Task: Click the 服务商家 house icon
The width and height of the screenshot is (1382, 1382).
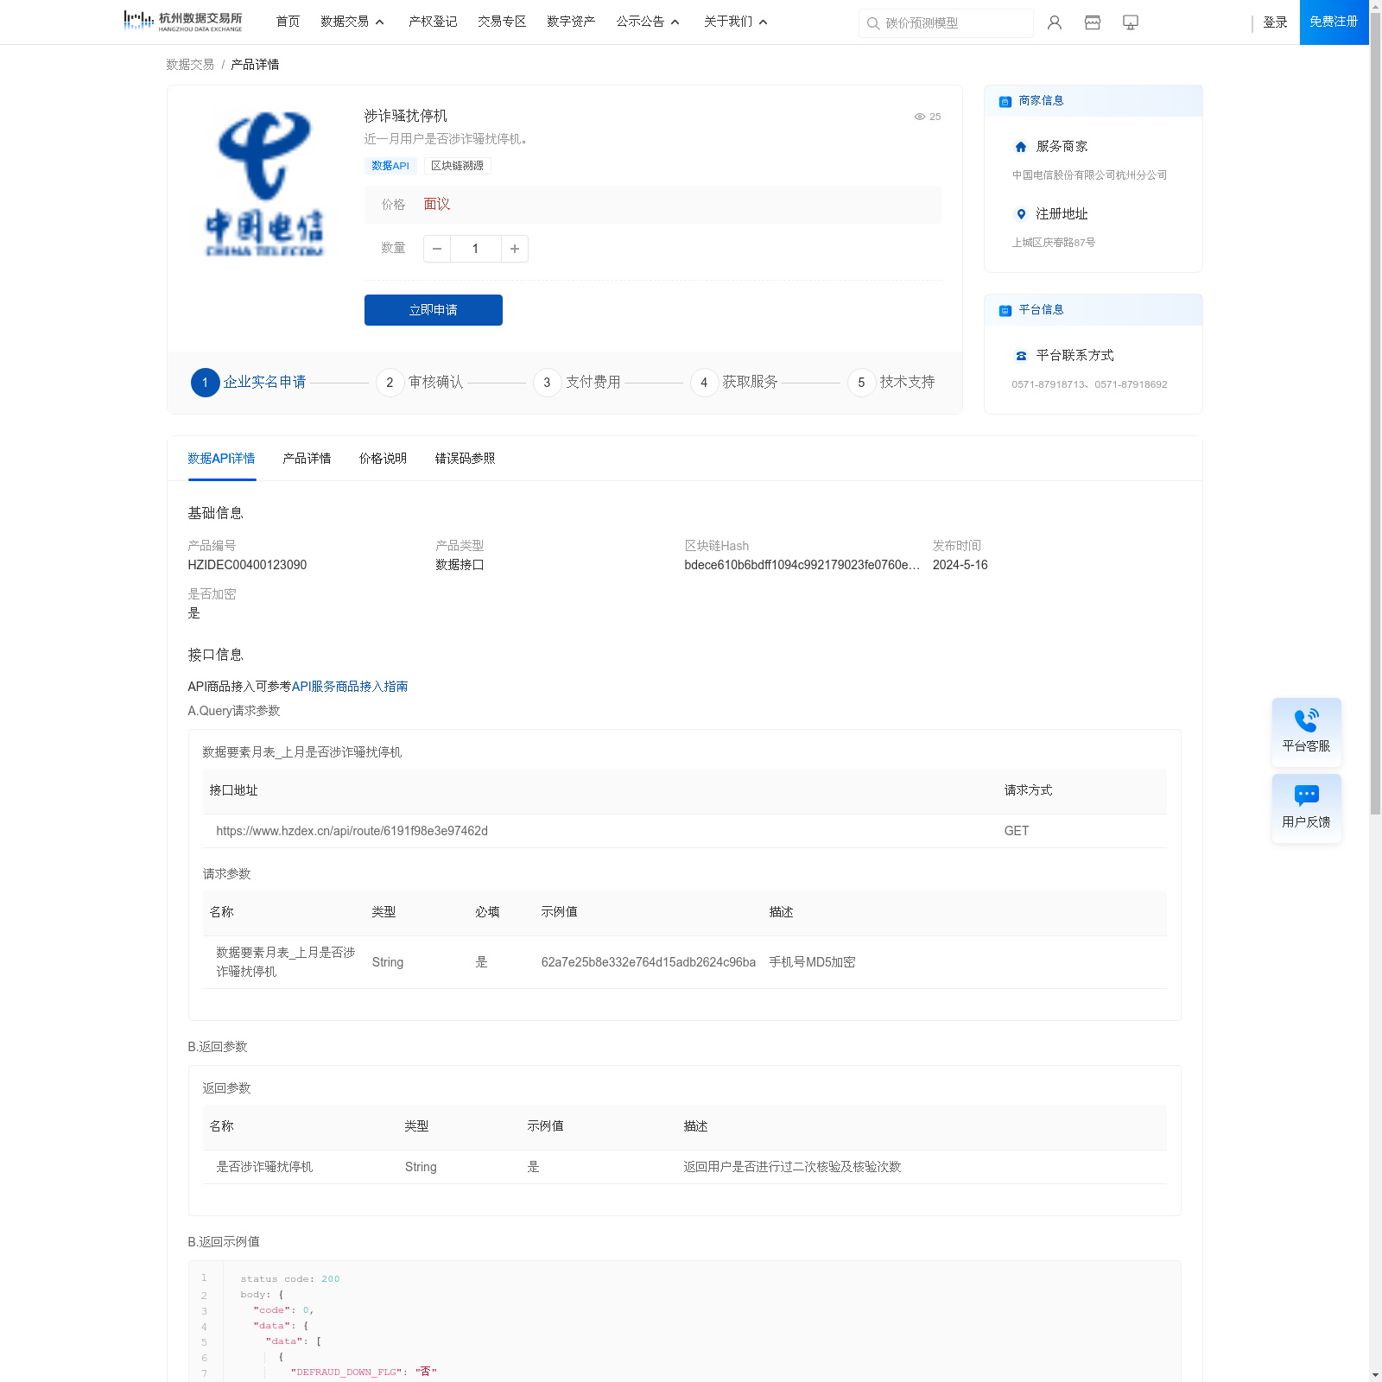Action: click(x=1021, y=147)
